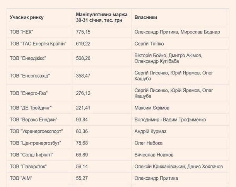
Task: Click owner name Андрій Курмаз
Action: [x=150, y=131]
